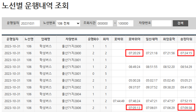Click the 검색 search button

pyautogui.click(x=180, y=23)
